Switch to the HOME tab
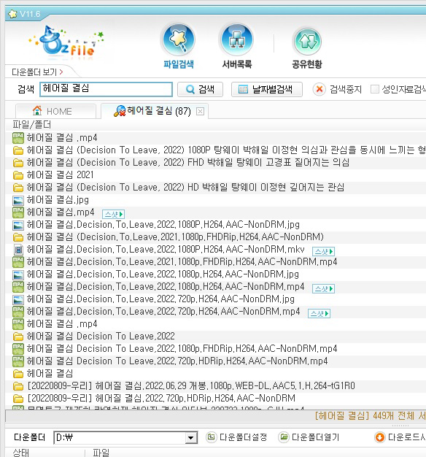The image size is (426, 457). point(55,111)
